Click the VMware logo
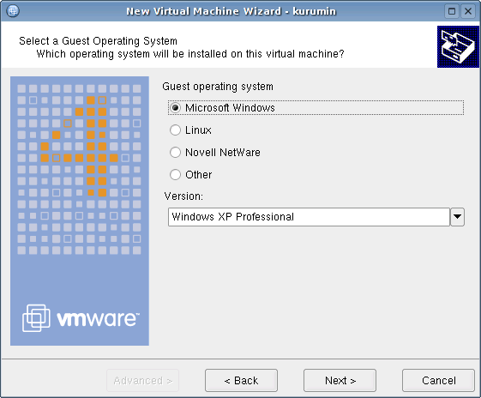The height and width of the screenshot is (398, 481). [81, 318]
